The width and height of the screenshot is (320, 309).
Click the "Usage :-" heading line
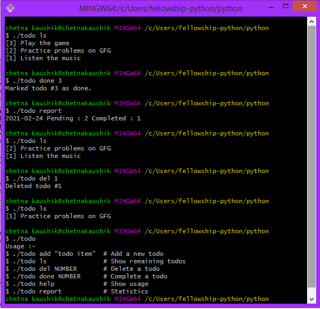click(20, 246)
